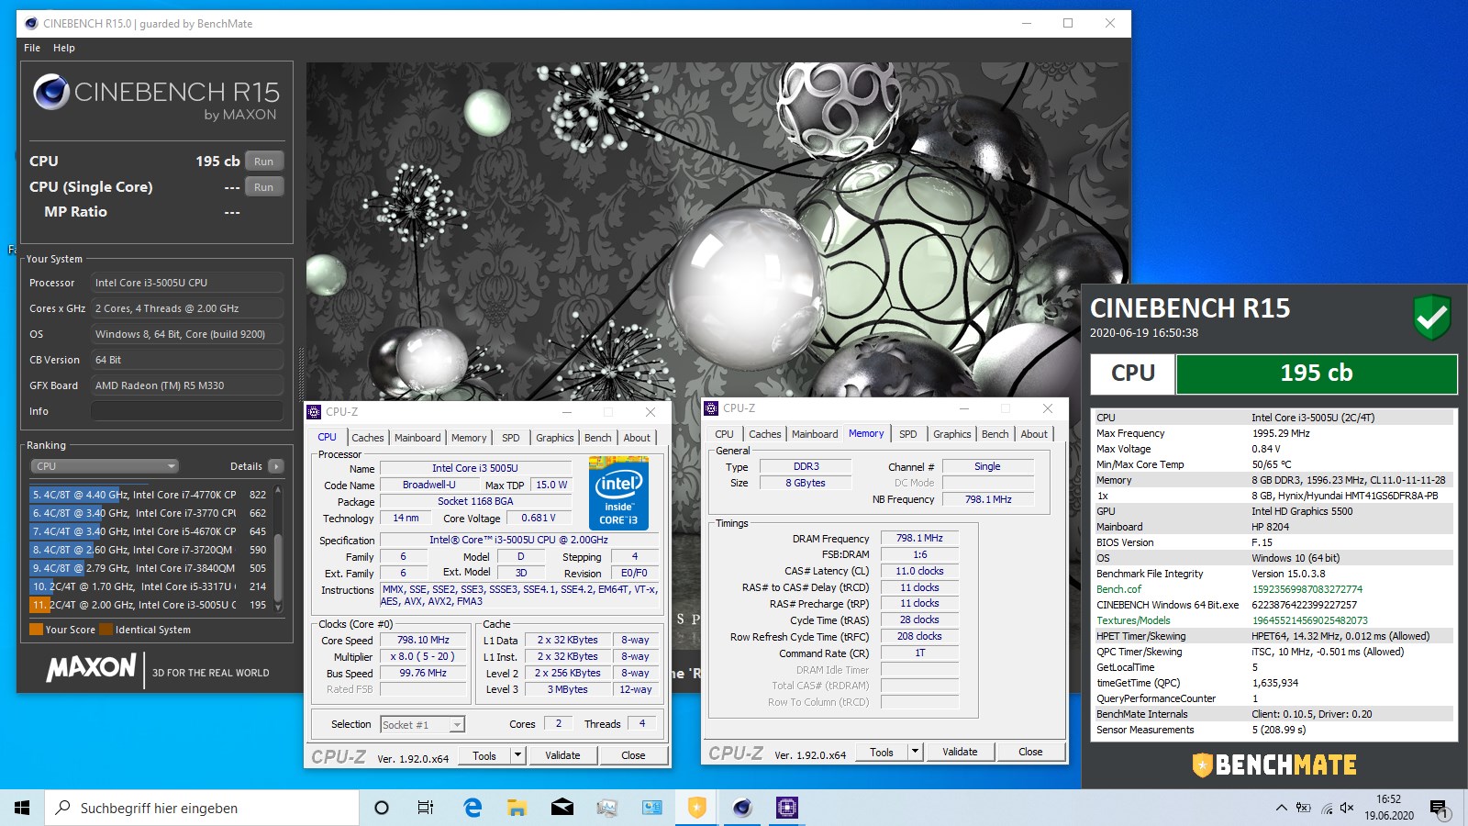Click the Identical System brown legend swatch
Viewport: 1468px width, 826px height.
point(106,630)
